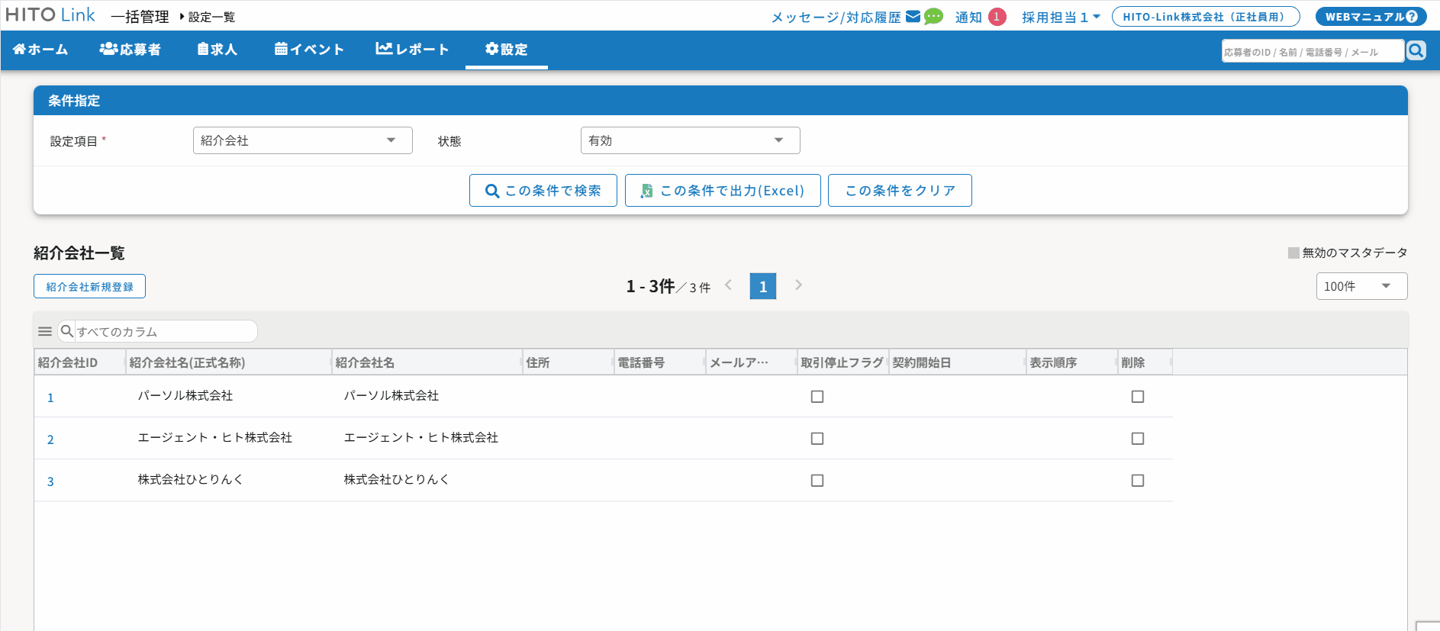The height and width of the screenshot is (631, 1440).
Task: Click この条件をクリア button
Action: (900, 191)
